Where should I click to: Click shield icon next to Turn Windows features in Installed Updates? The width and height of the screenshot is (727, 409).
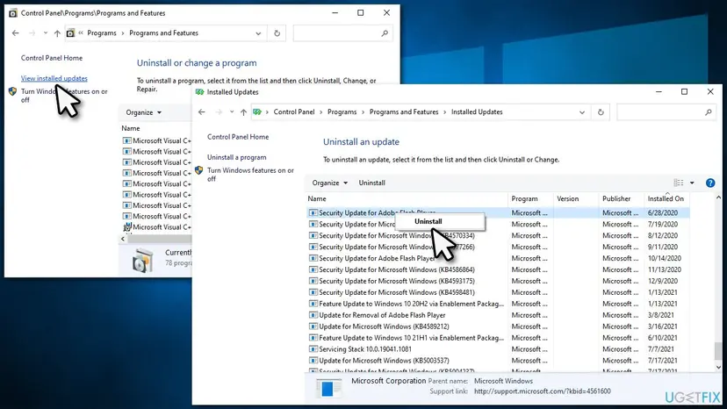coord(199,170)
